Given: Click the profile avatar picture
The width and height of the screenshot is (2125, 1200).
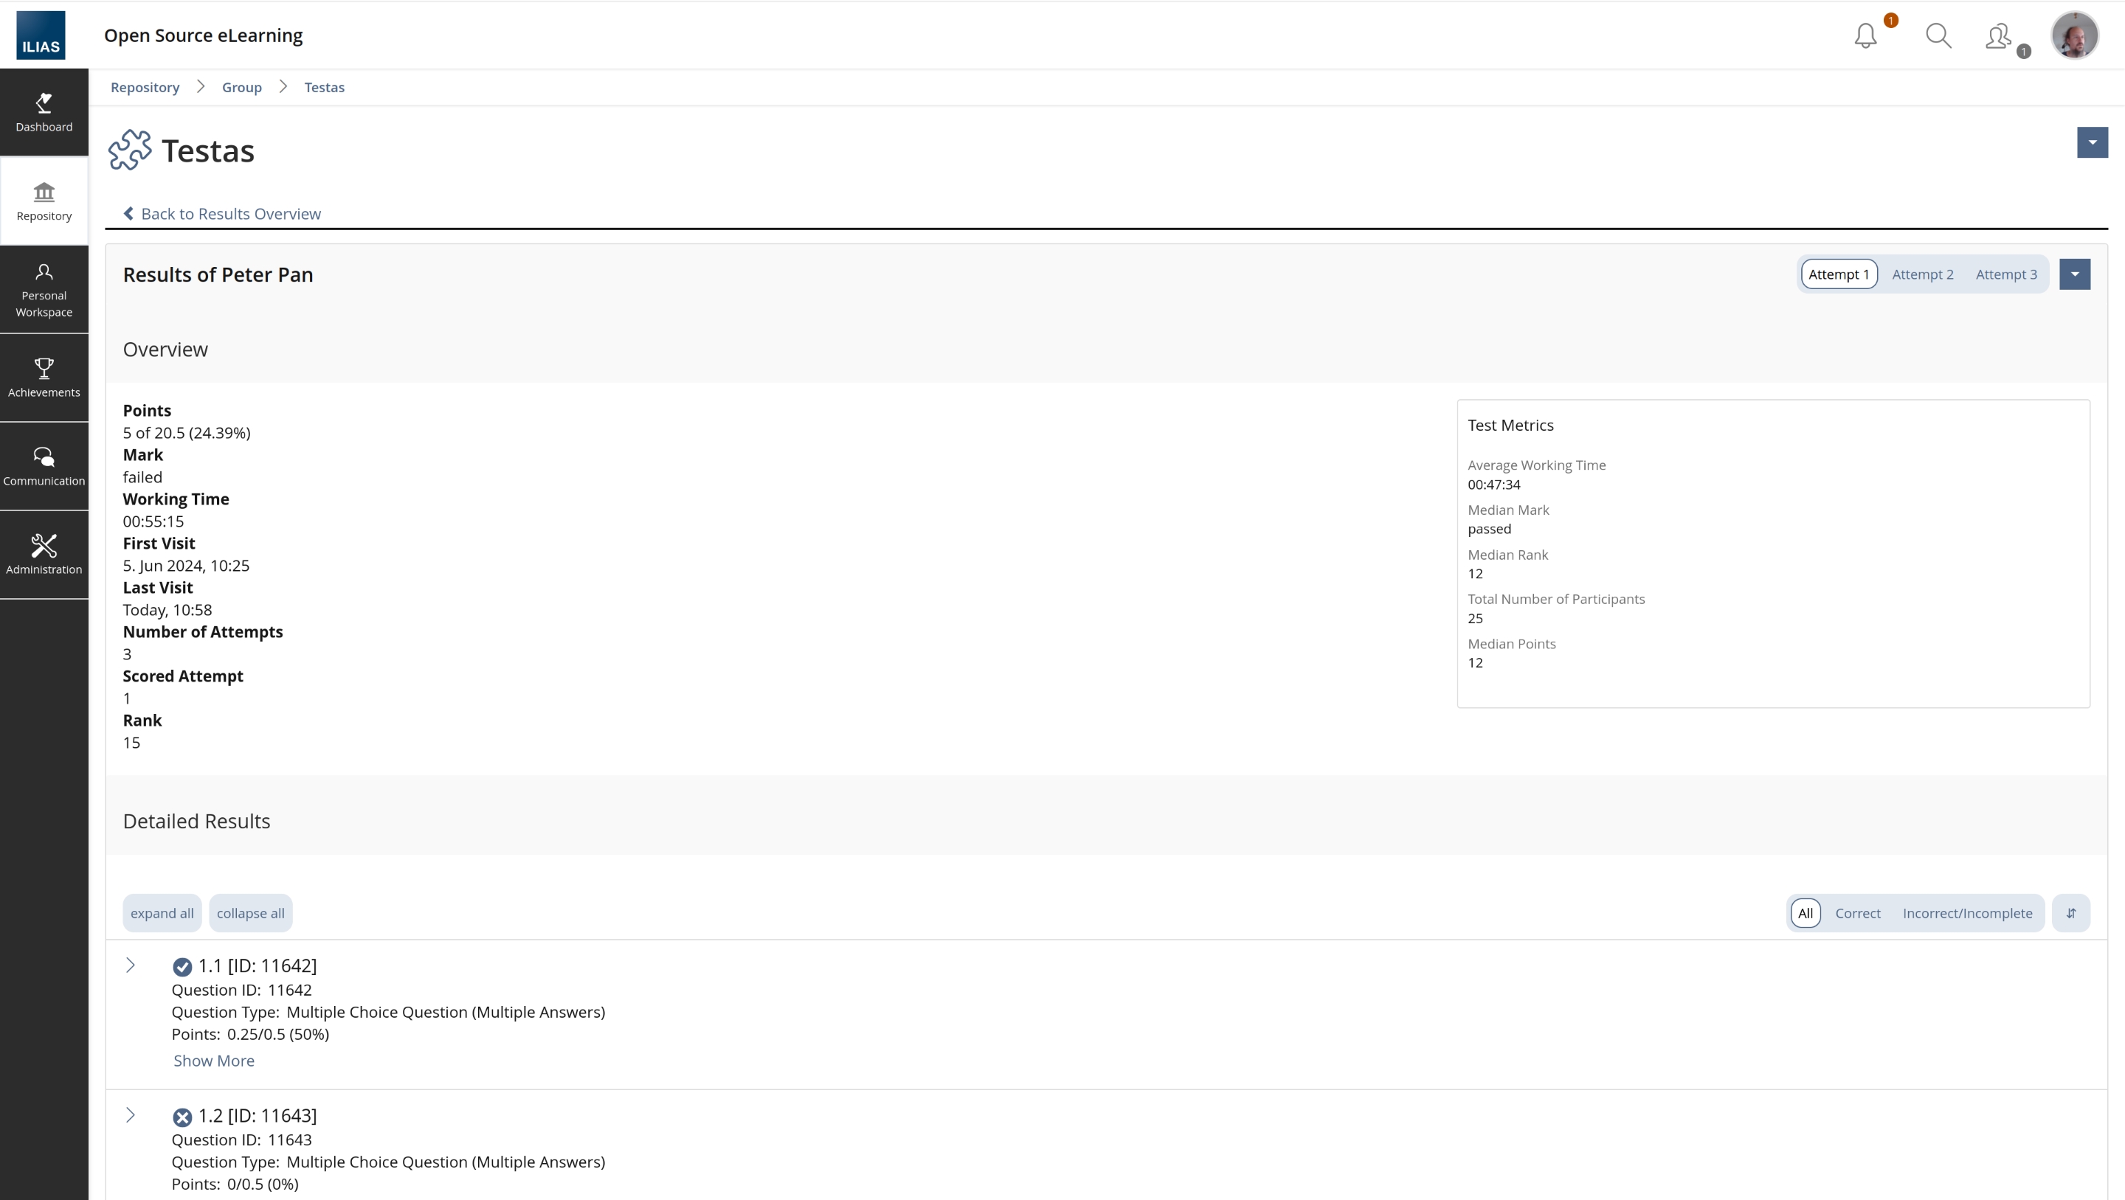Looking at the screenshot, I should [x=2076, y=35].
